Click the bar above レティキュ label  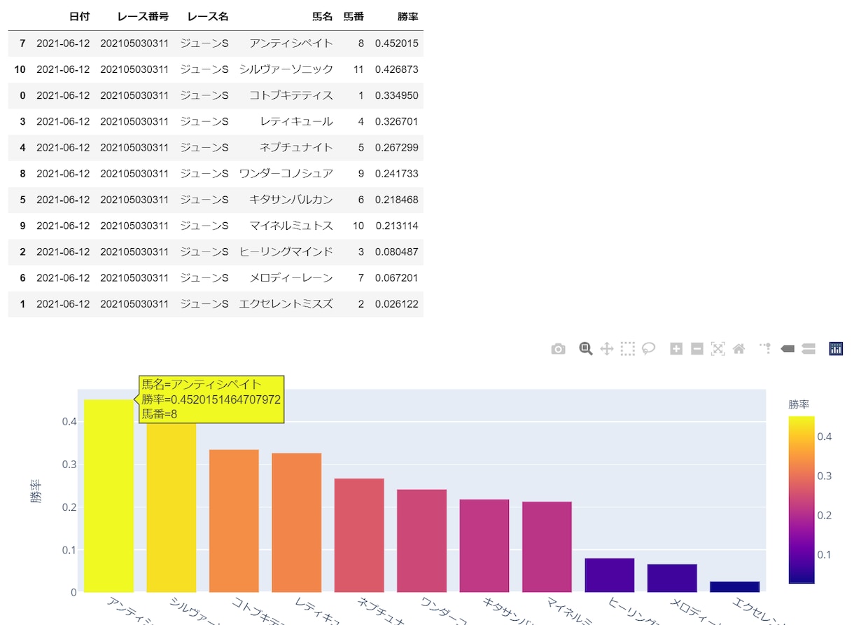click(297, 523)
